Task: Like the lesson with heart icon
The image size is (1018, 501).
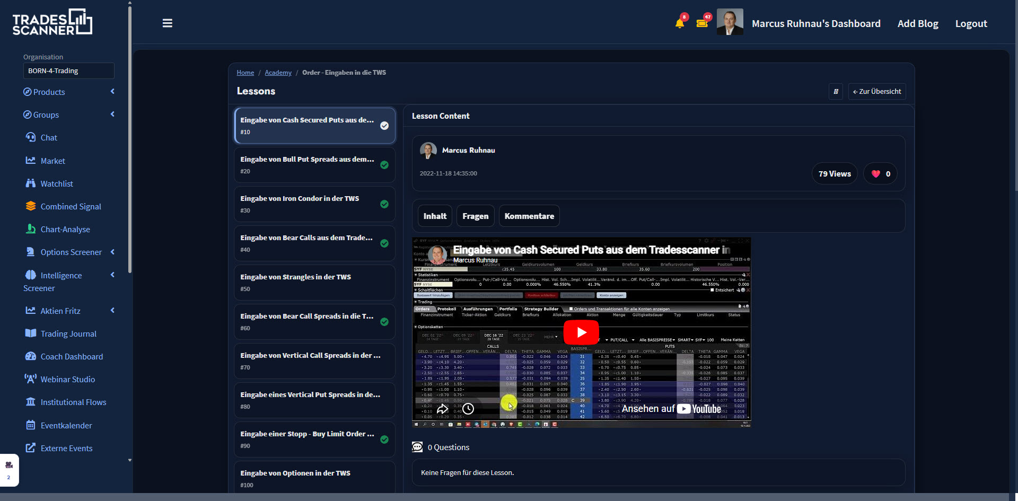Action: pos(880,174)
